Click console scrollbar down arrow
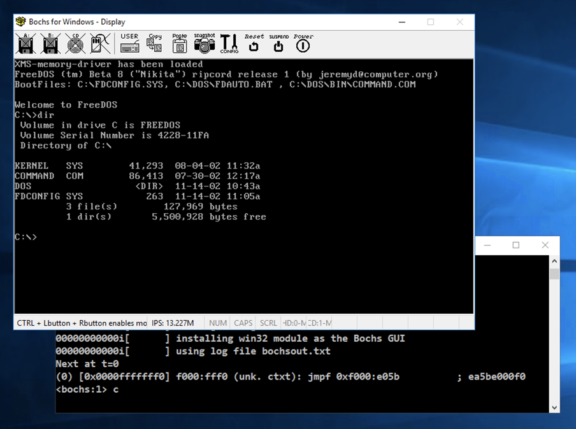576x429 pixels. (554, 408)
